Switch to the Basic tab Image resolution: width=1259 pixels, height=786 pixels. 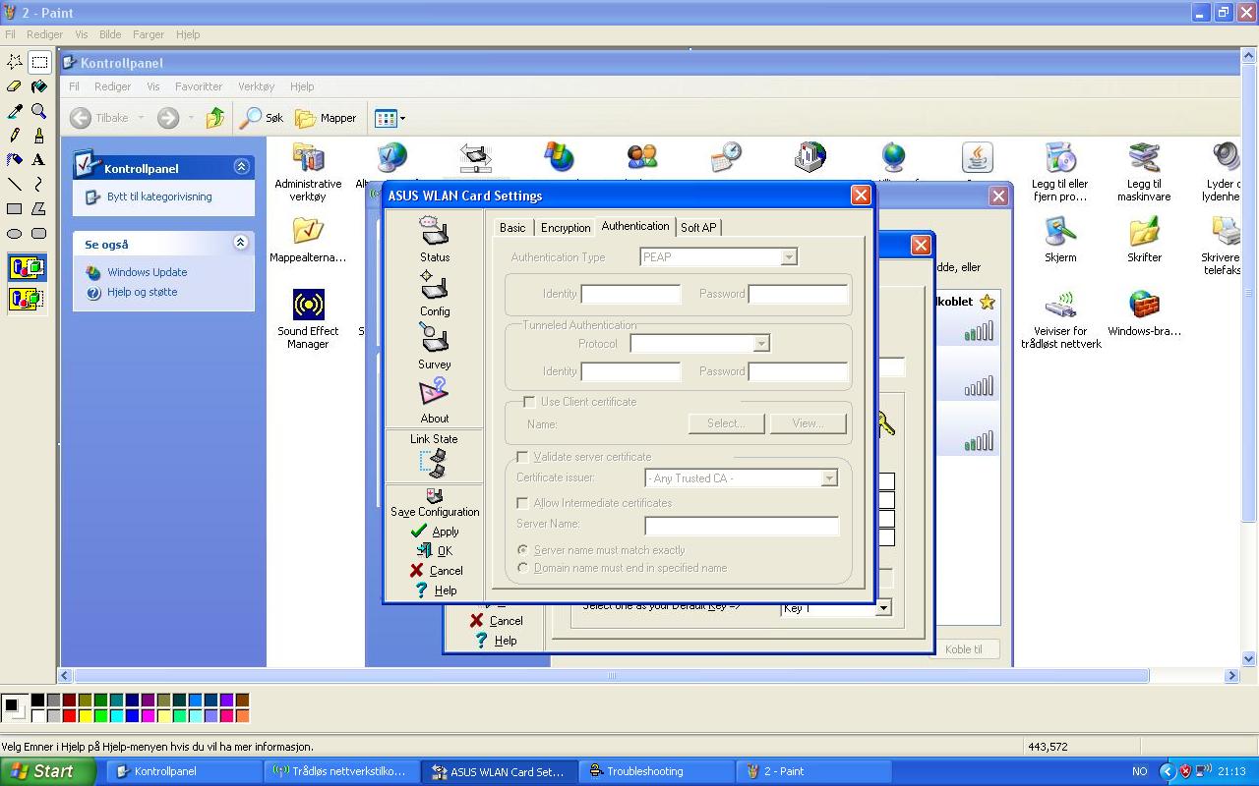click(512, 228)
